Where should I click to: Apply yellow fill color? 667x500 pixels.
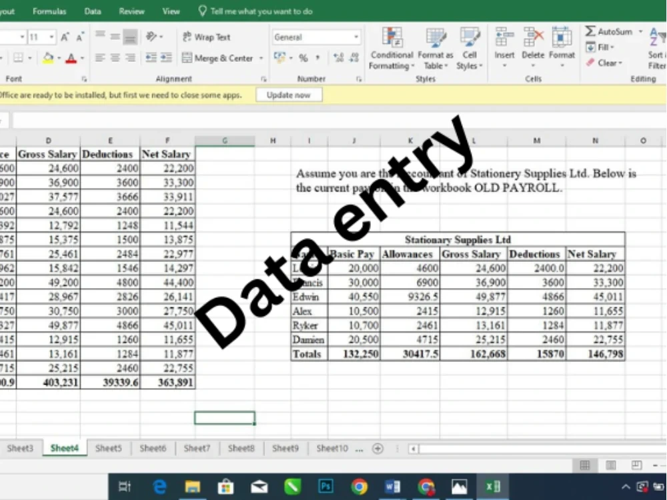(48, 58)
